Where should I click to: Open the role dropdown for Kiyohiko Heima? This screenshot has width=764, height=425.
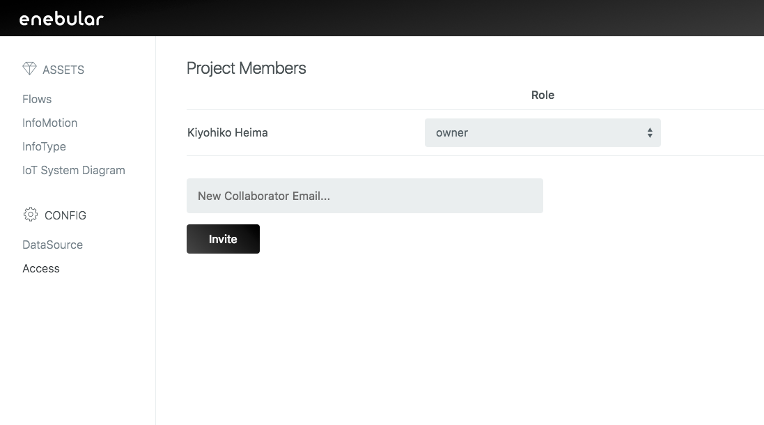(543, 132)
